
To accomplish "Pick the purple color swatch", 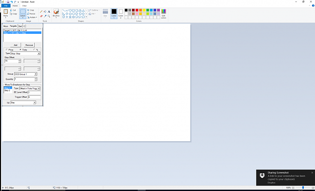I will (x=158, y=10).
